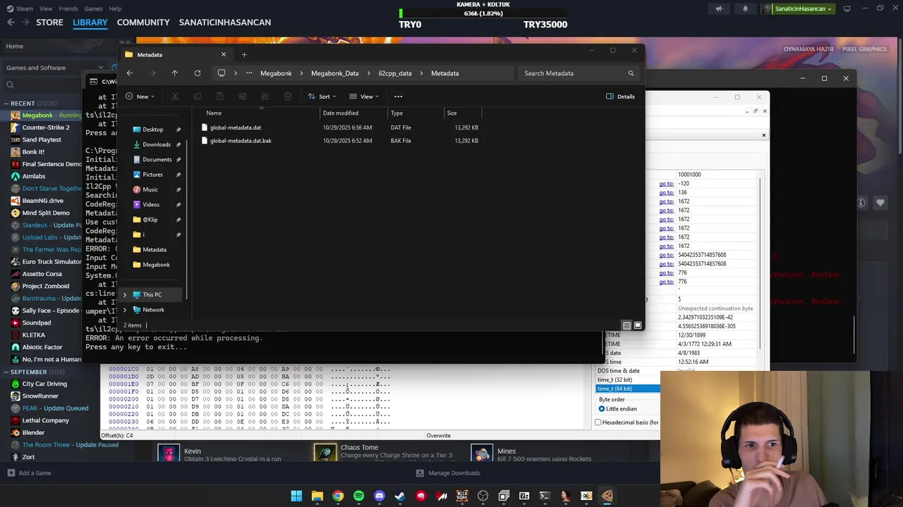Viewport: 903px width, 507px height.
Task: Sort files by Date modified column
Action: (340, 113)
